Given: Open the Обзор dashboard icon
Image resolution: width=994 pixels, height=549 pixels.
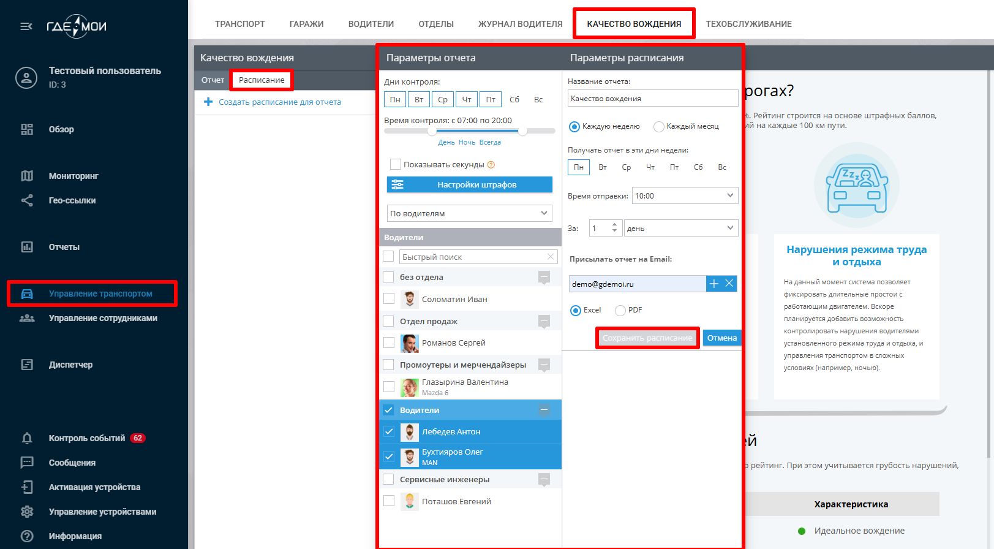Looking at the screenshot, I should [x=27, y=129].
